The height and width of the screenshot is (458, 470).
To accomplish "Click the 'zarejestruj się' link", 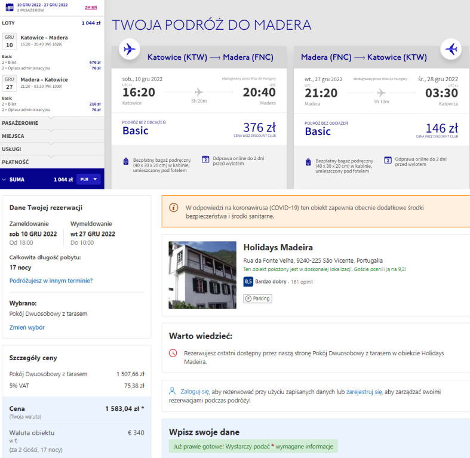I will click(364, 392).
